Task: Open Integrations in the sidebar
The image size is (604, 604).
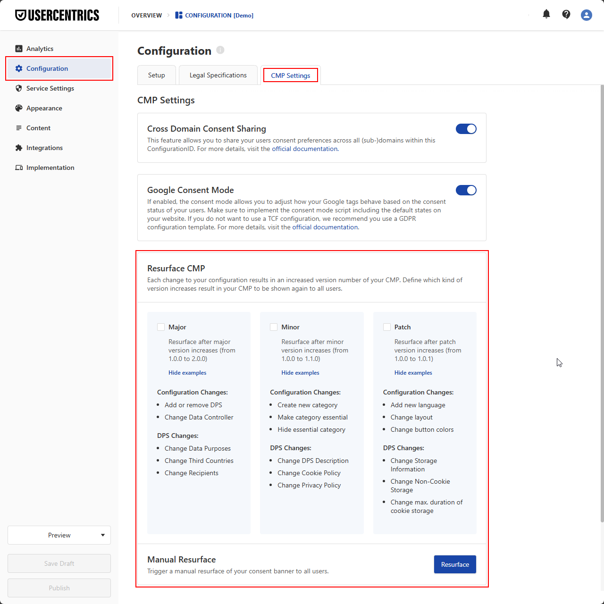Action: pyautogui.click(x=59, y=148)
